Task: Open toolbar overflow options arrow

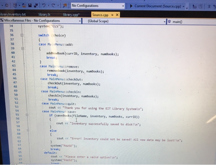Action: point(187,8)
